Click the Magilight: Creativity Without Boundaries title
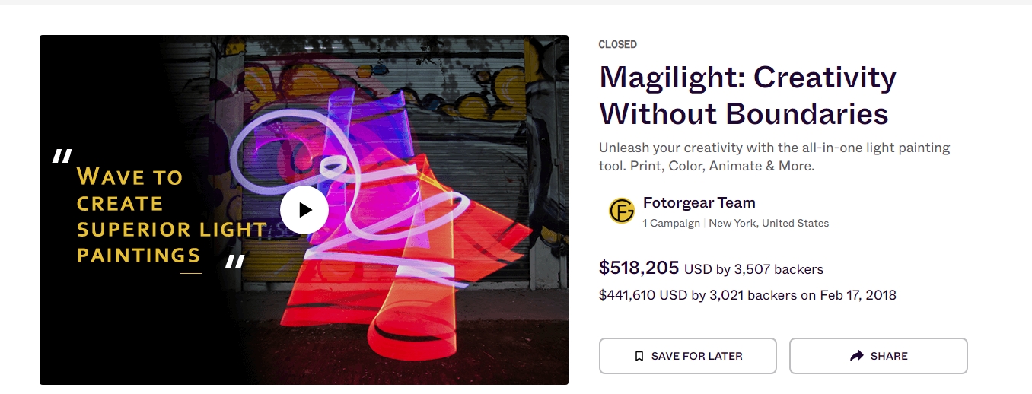Screen dimensions: 1032x394 click(x=748, y=95)
